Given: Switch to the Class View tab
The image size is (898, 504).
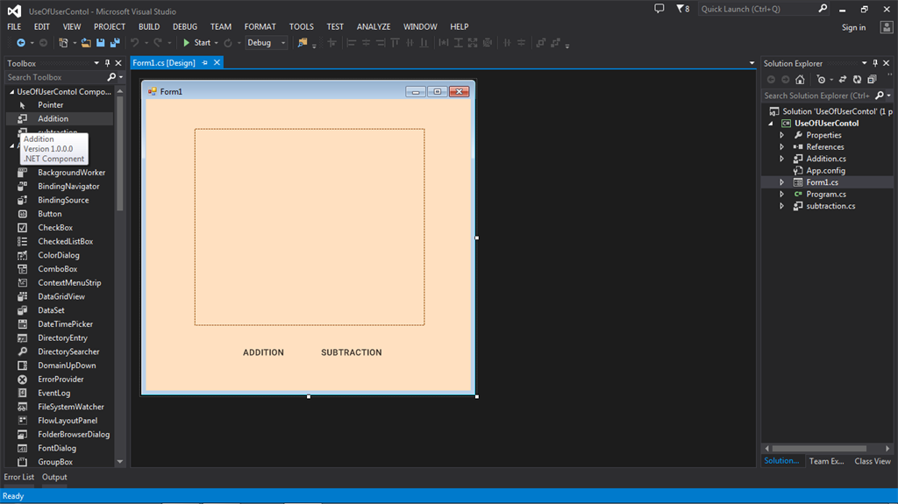Looking at the screenshot, I should pos(872,461).
